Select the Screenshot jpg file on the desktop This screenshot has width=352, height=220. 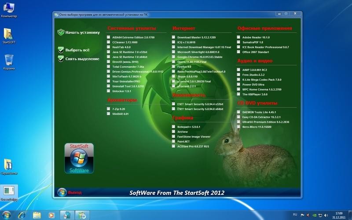tap(9, 193)
